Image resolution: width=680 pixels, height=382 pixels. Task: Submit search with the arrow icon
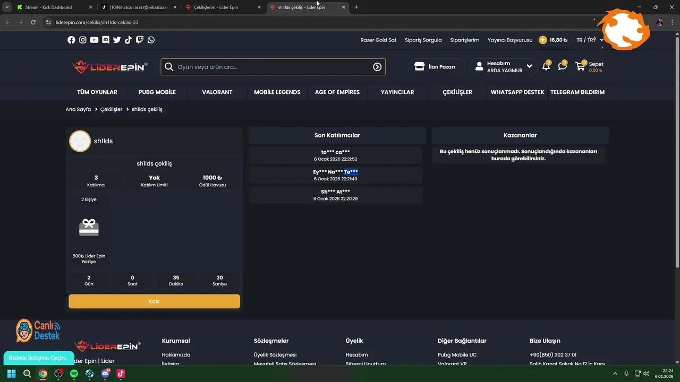coord(377,67)
